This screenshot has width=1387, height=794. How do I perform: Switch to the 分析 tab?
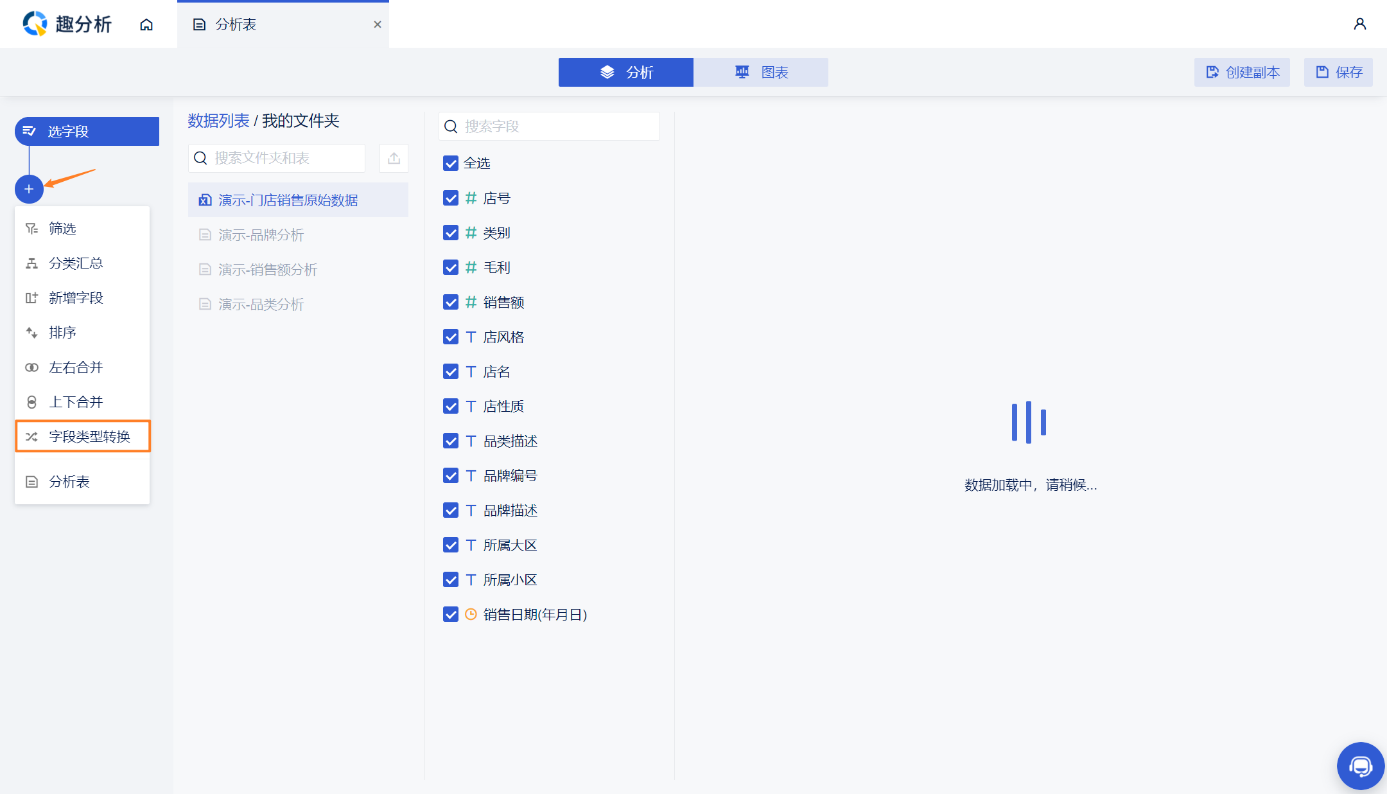coord(626,72)
